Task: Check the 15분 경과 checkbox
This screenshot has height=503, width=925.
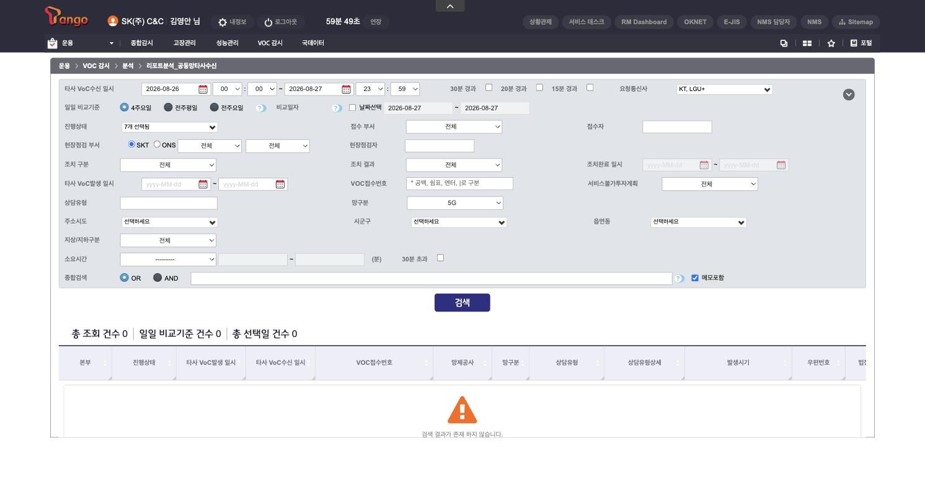Action: coord(590,87)
